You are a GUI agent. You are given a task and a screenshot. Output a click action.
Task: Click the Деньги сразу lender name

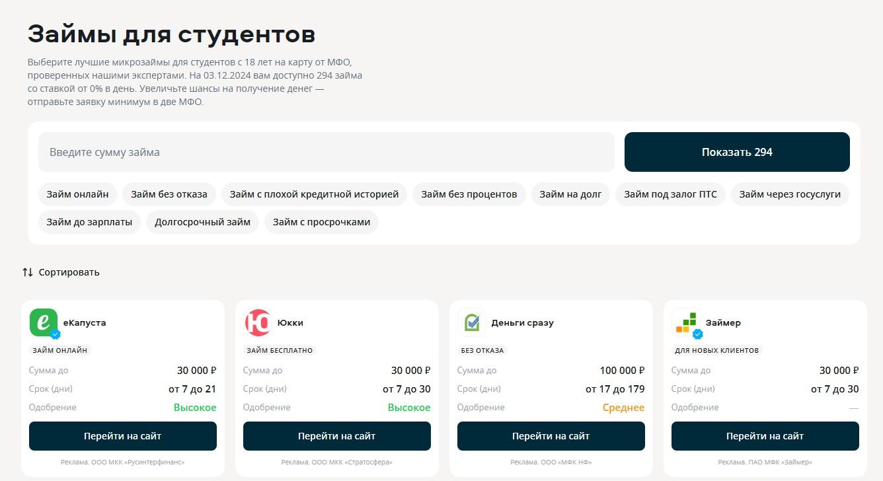(x=523, y=323)
